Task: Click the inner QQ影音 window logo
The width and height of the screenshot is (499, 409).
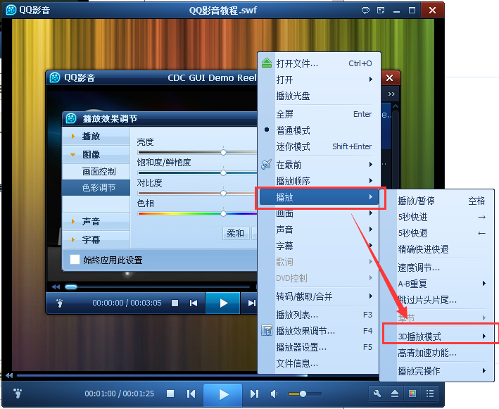Action: pos(55,77)
